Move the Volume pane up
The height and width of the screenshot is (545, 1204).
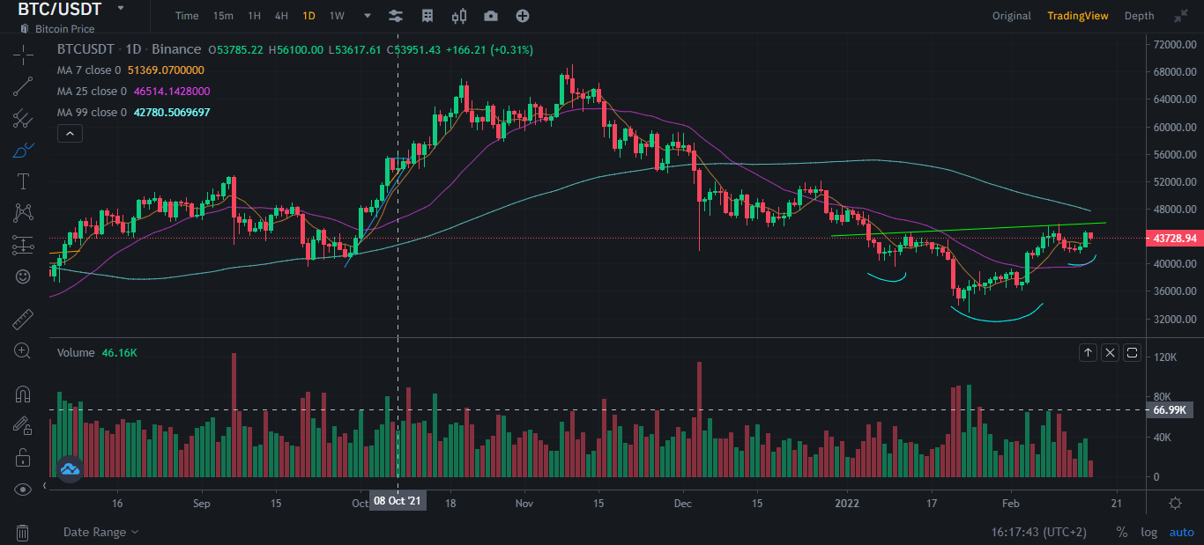[x=1088, y=353]
